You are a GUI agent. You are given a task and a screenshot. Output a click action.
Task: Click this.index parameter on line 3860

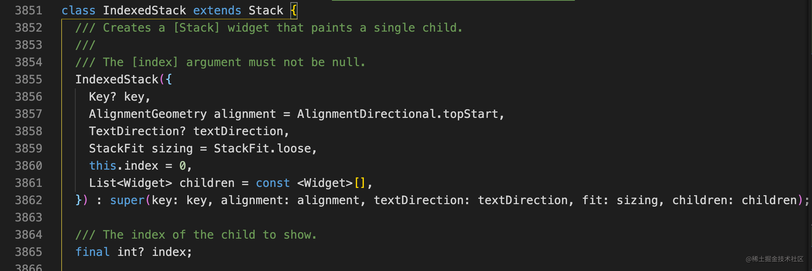click(124, 166)
